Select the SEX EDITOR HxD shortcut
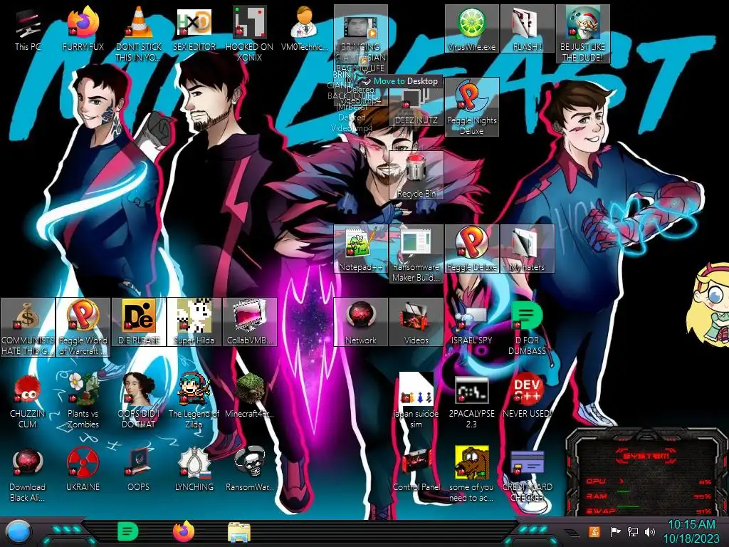 click(x=194, y=28)
